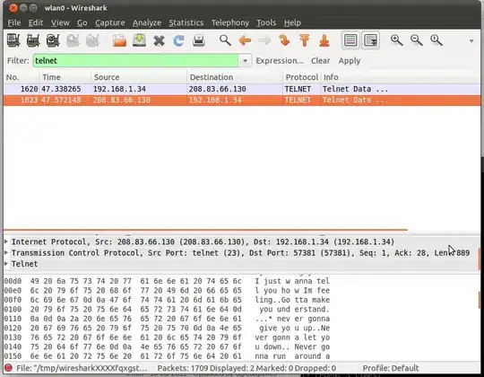Viewport: 484px width, 377px height.
Task: Sort by Info column header
Action: coord(401,77)
